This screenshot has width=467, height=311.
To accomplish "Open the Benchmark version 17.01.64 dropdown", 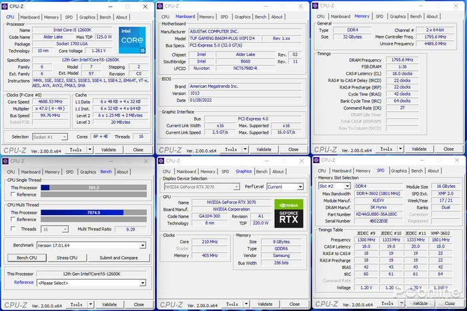I will tap(142, 245).
